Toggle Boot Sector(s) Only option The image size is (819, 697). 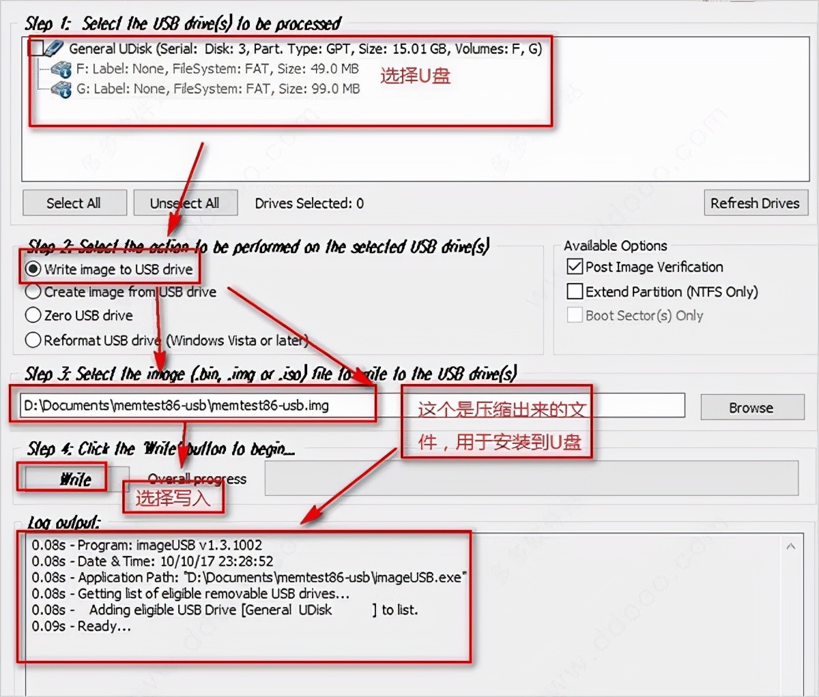(x=575, y=315)
